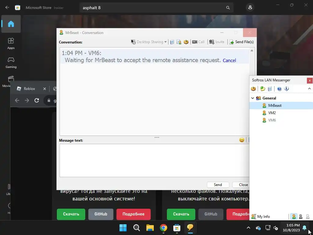Click the network monitor tray icon

(x=268, y=228)
